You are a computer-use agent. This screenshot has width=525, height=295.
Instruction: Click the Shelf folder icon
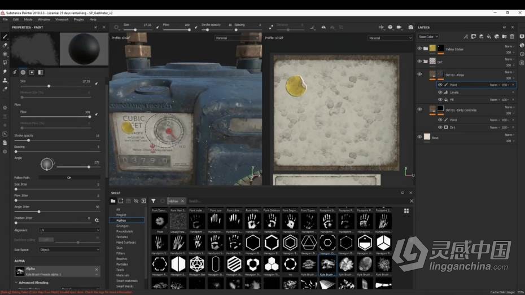pyautogui.click(x=113, y=201)
